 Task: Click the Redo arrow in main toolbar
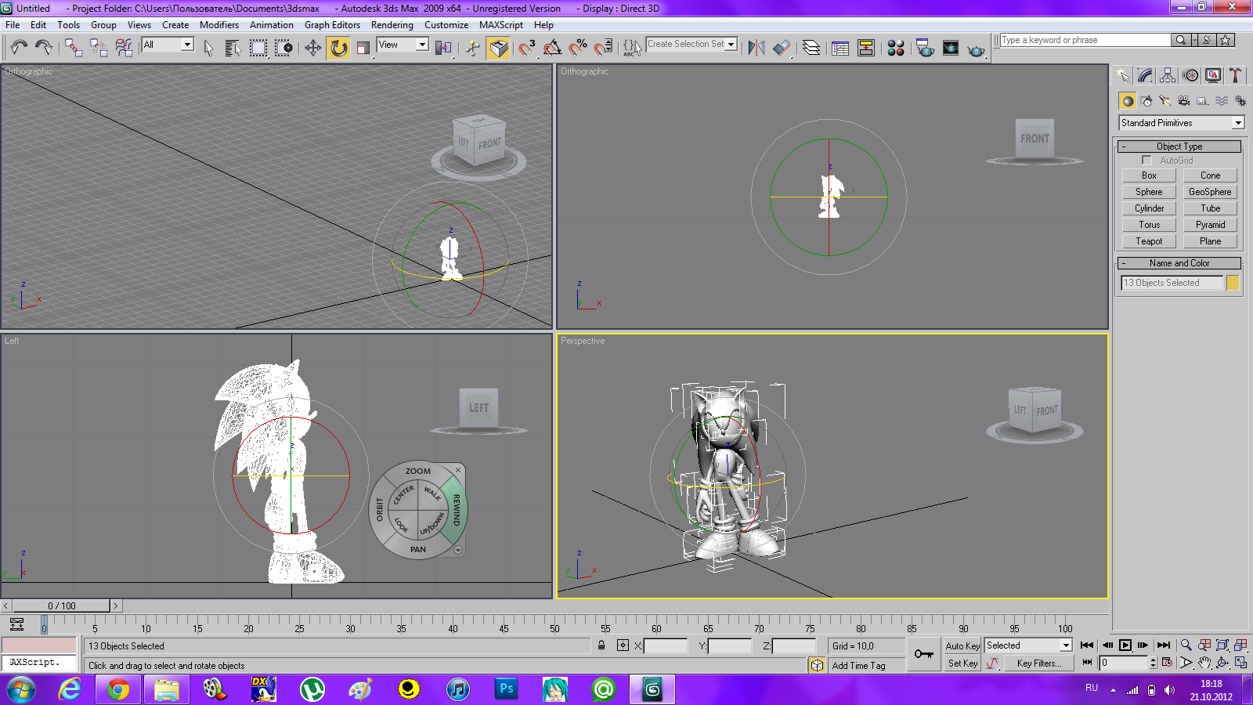coord(44,48)
